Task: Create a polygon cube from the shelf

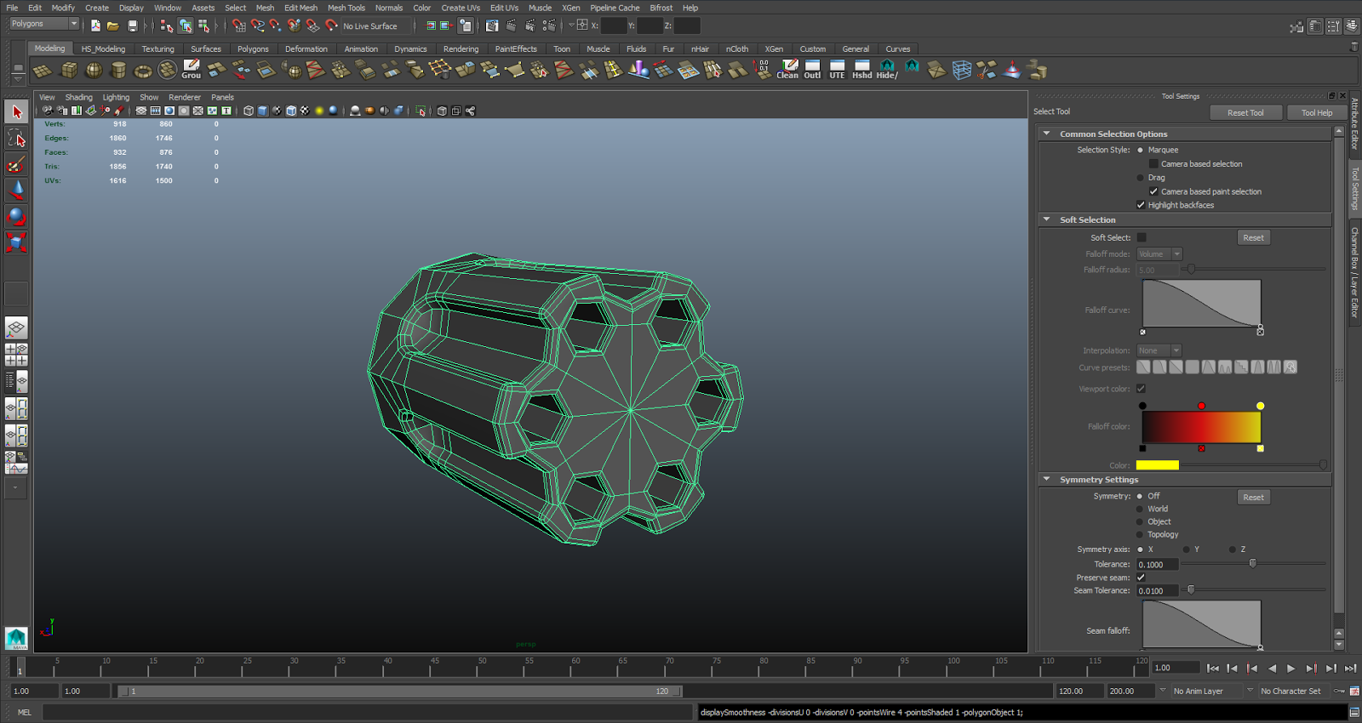Action: tap(69, 70)
